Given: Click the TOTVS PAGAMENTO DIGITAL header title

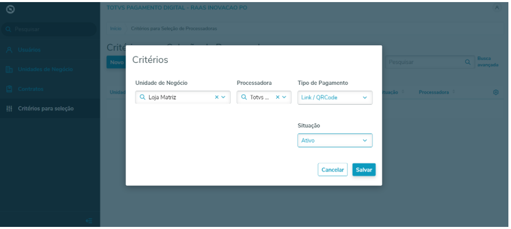Looking at the screenshot, I should pyautogui.click(x=177, y=7).
